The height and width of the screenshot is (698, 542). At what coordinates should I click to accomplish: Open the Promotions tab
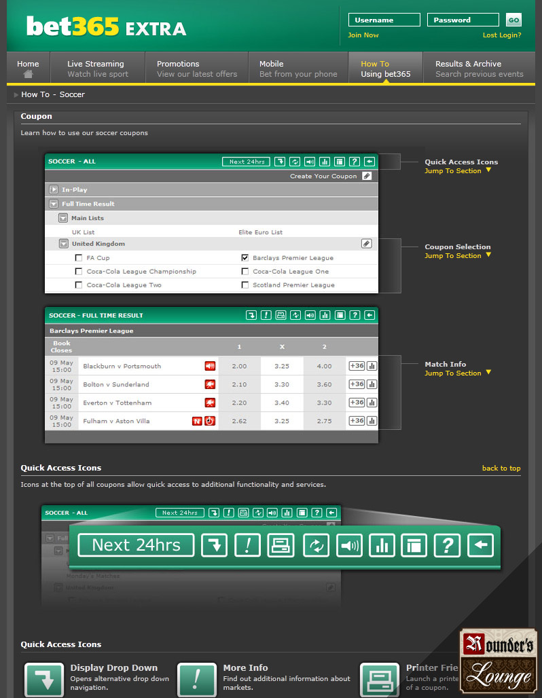click(197, 68)
